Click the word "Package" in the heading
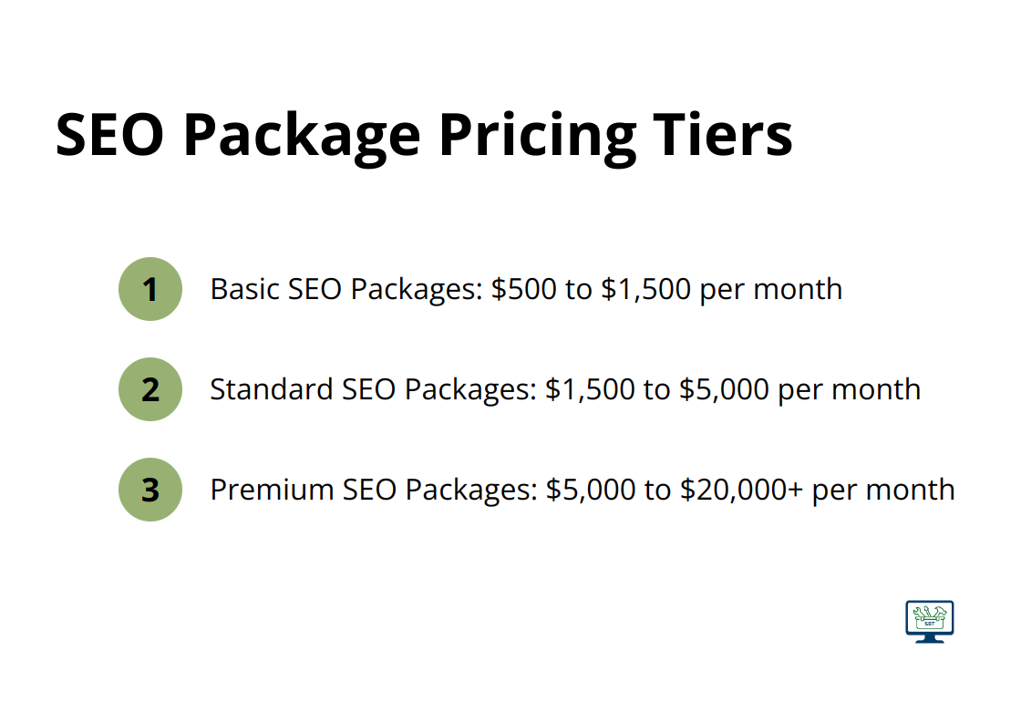Viewport: 1021px width, 713px height. [303, 135]
